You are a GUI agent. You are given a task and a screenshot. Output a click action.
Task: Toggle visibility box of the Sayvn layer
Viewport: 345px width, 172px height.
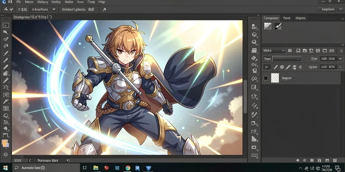tap(266, 78)
